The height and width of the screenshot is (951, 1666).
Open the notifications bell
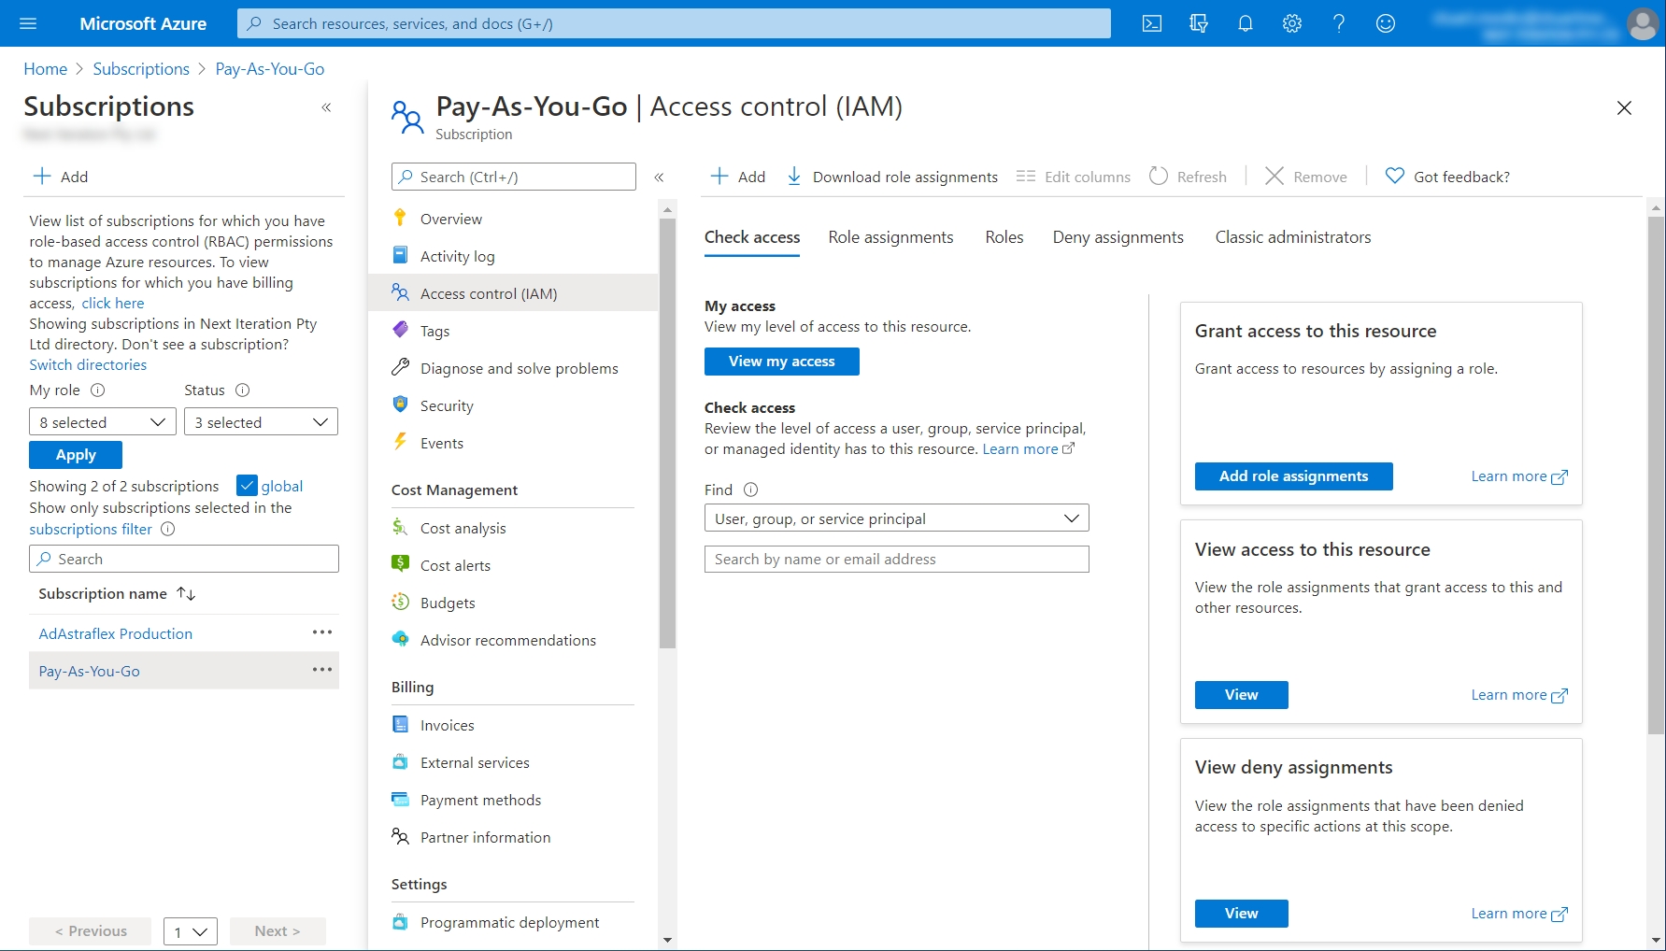1246,23
